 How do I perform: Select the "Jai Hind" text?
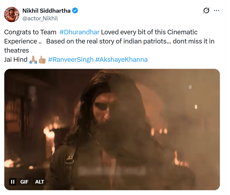click(16, 59)
